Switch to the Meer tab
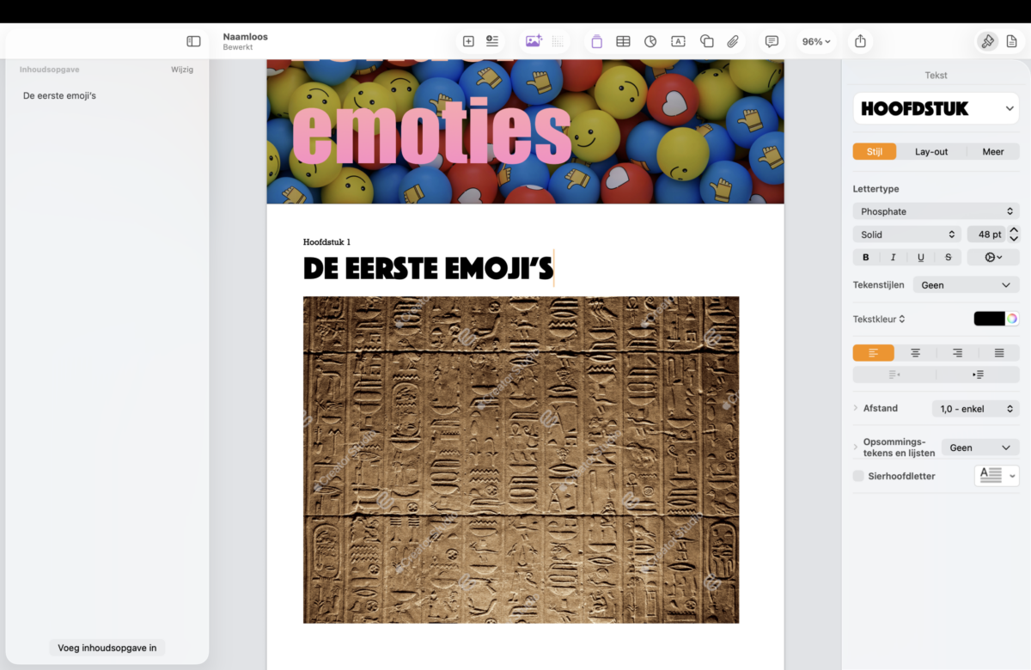Screen dimensions: 1031x670 [992, 152]
